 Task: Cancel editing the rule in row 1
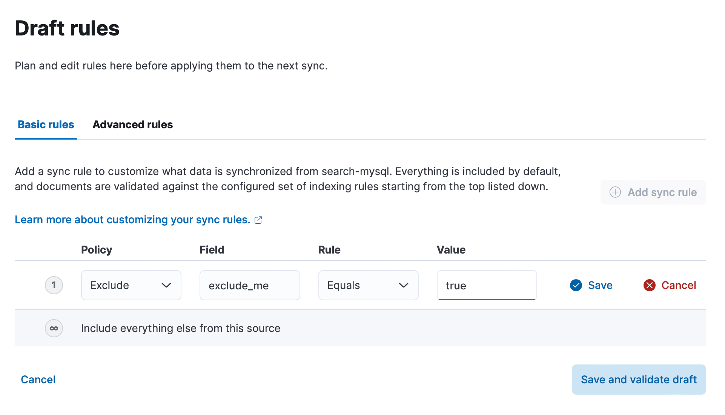tap(670, 285)
